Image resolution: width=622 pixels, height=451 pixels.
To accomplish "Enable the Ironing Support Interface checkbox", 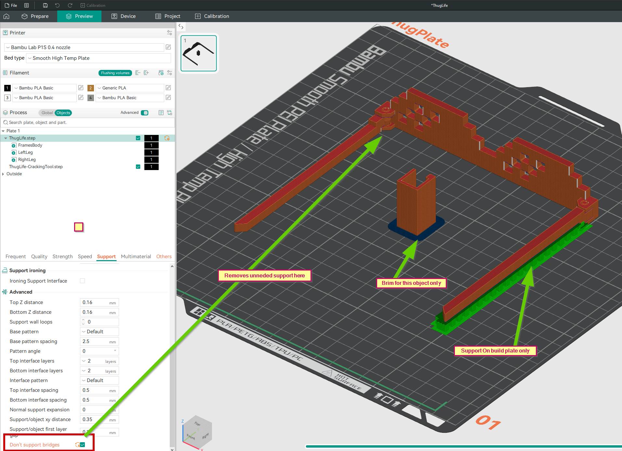I will click(83, 281).
